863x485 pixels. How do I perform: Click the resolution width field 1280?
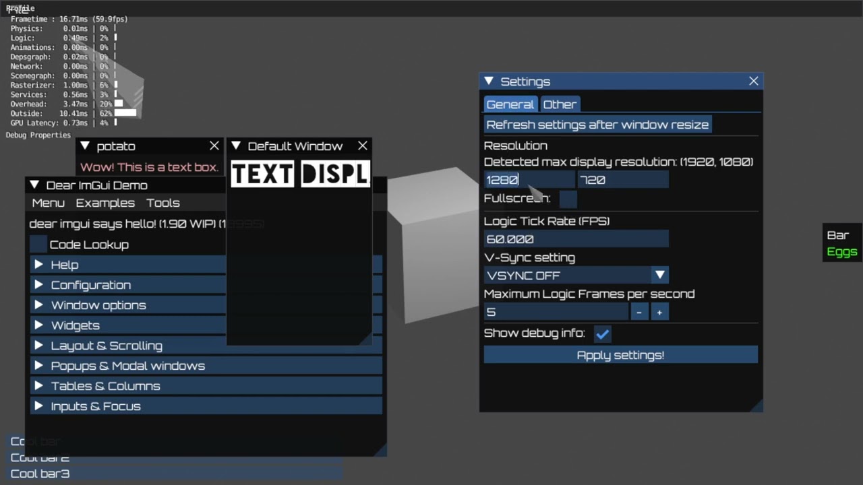529,180
